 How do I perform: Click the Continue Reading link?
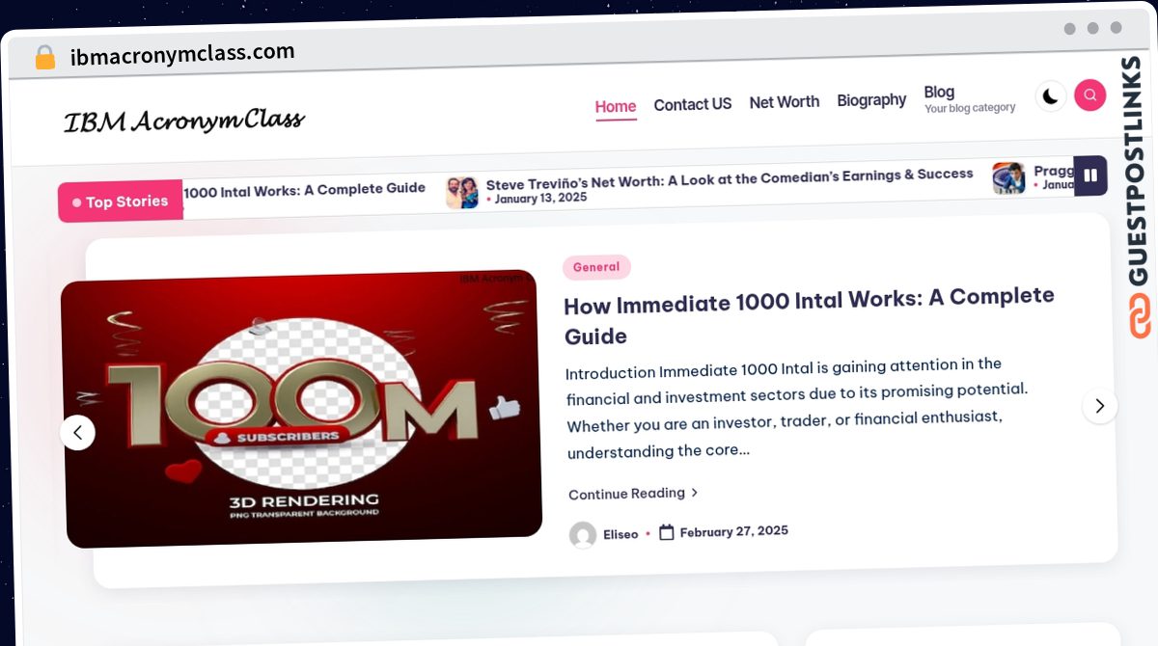coord(633,494)
